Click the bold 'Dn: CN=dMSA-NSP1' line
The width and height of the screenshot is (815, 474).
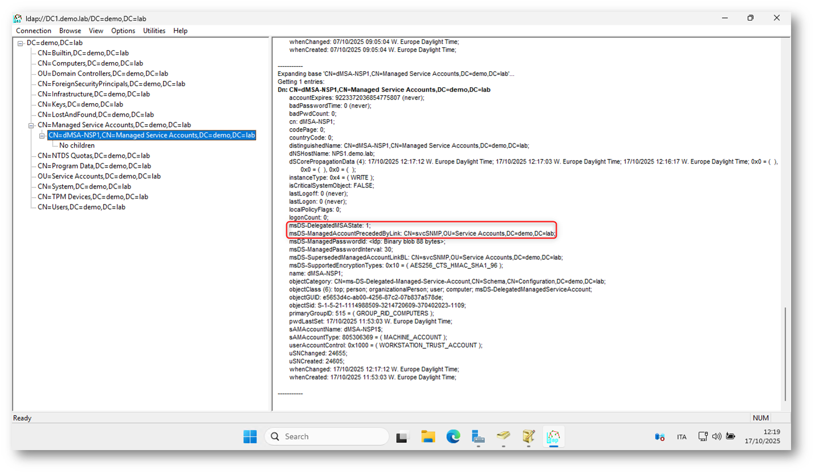coord(384,90)
